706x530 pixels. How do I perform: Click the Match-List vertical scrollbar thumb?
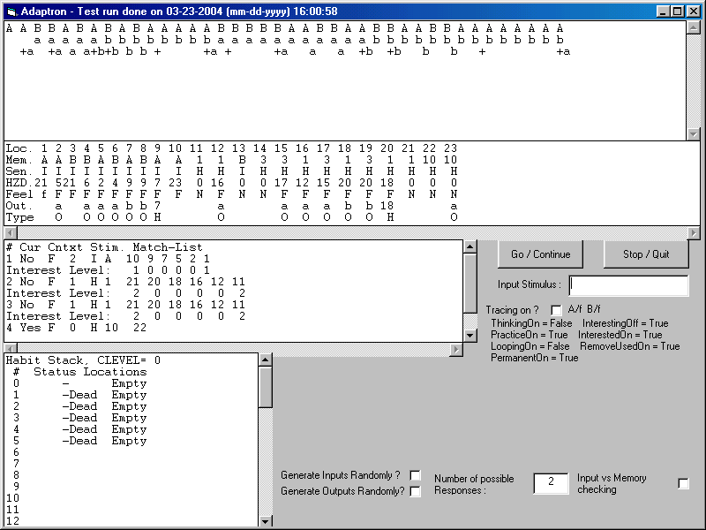point(470,283)
